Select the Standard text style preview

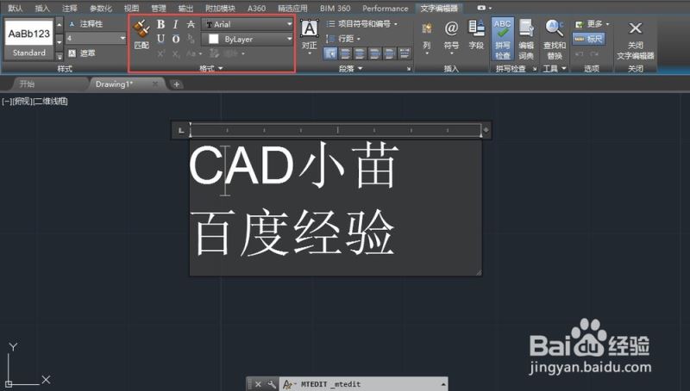(29, 39)
